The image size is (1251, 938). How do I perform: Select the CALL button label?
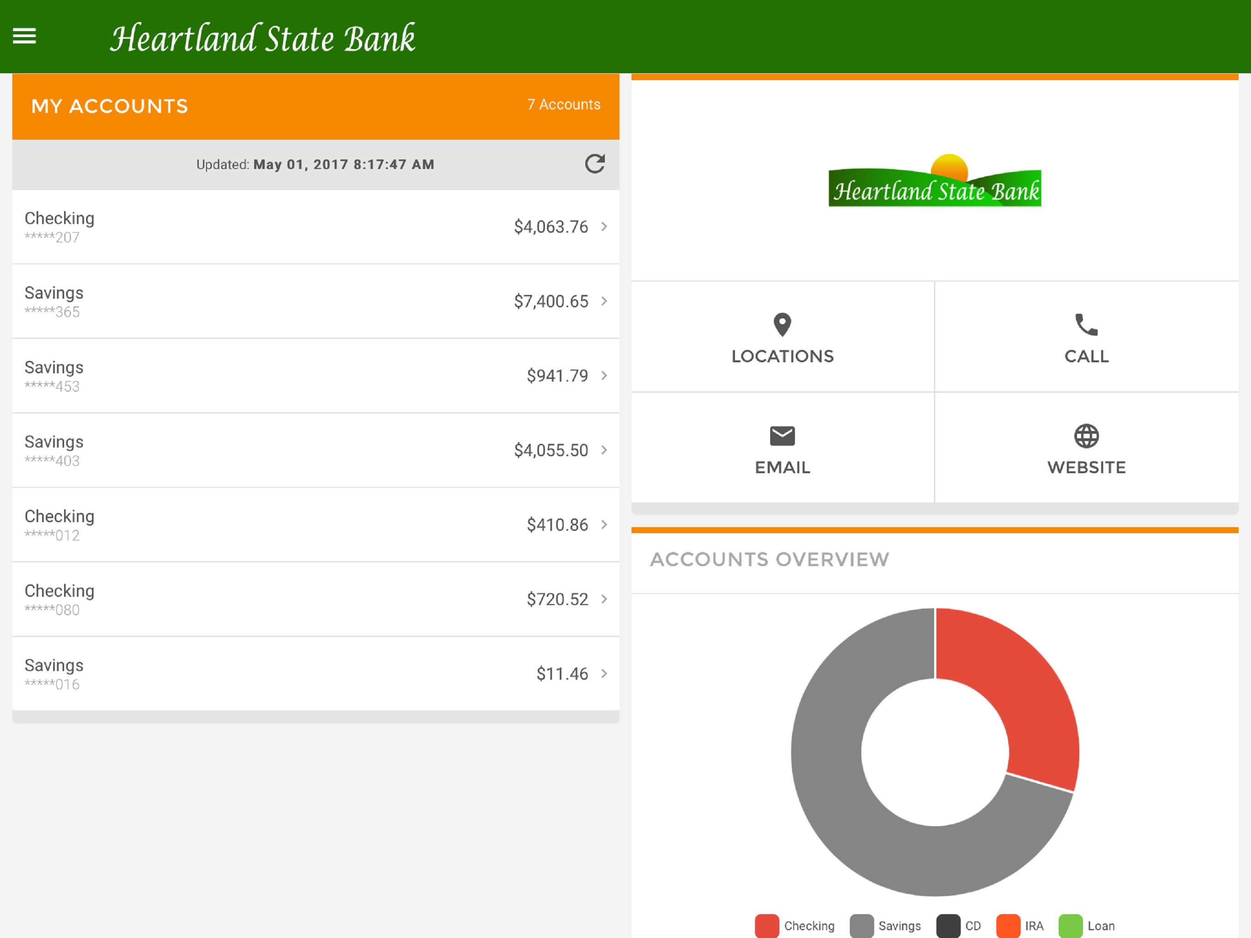tap(1086, 356)
